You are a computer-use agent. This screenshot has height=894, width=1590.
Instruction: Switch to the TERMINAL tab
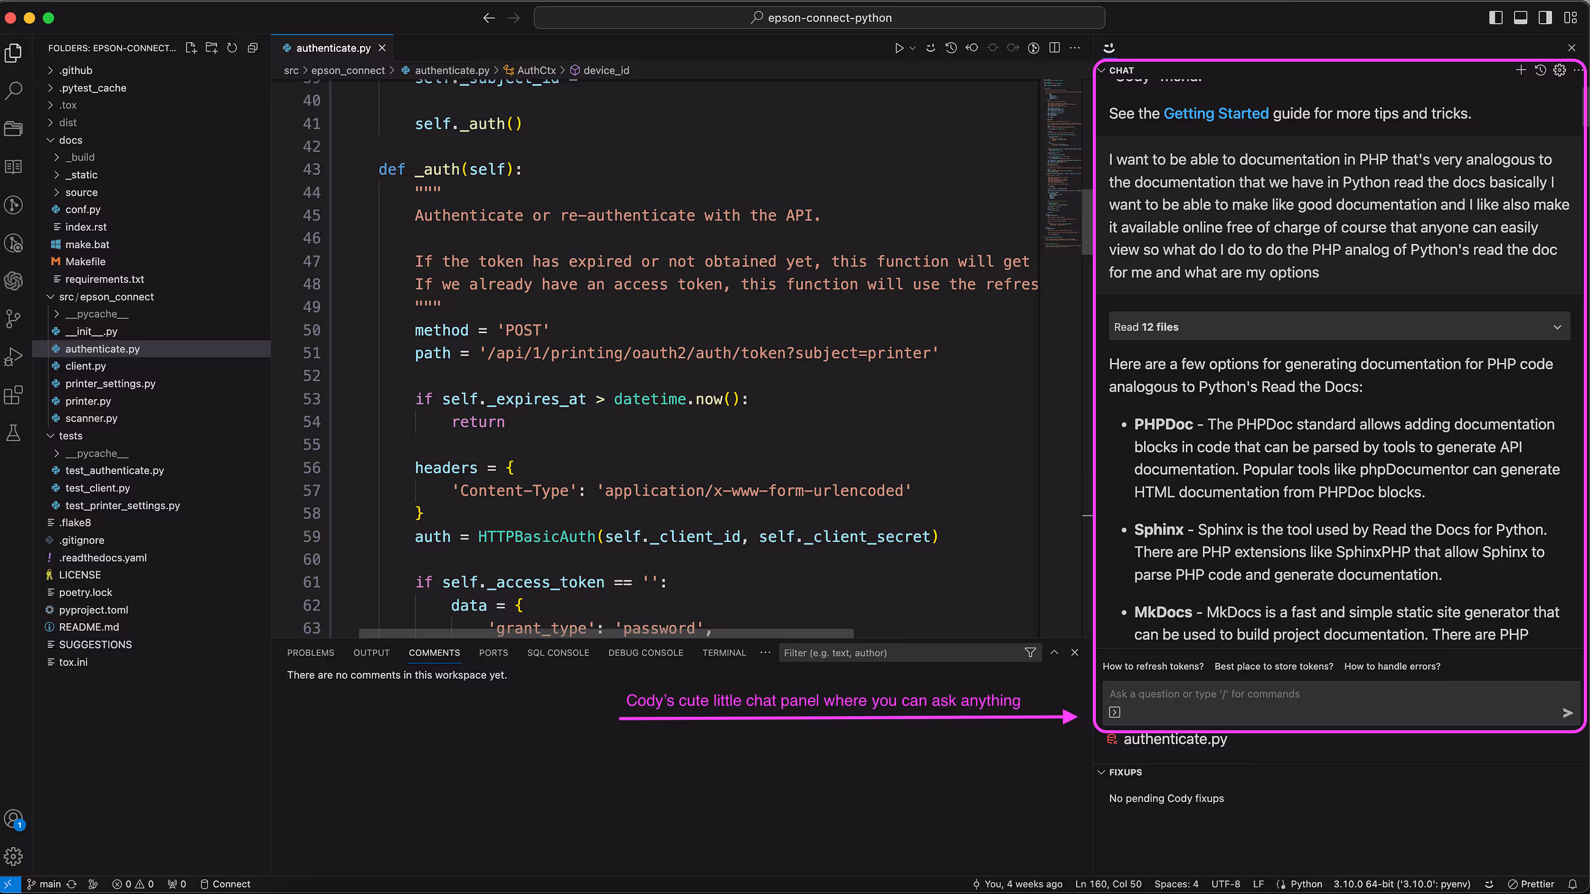click(724, 653)
